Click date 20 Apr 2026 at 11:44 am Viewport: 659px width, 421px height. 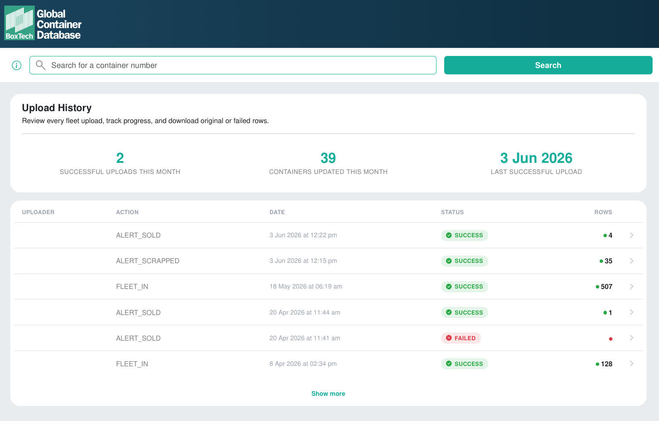point(305,312)
